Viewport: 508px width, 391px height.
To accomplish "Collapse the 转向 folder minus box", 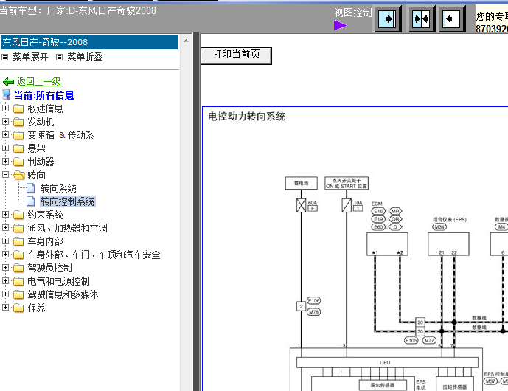I will pyautogui.click(x=5, y=174).
